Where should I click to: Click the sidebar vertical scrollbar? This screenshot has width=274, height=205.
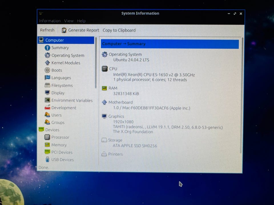click(x=96, y=63)
